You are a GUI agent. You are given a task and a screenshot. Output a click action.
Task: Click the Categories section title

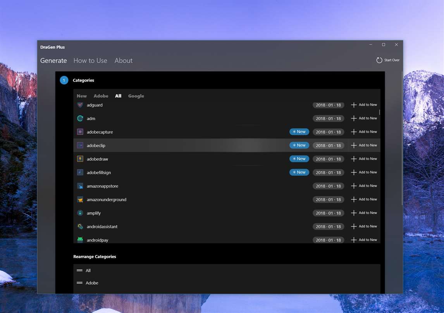pos(84,80)
